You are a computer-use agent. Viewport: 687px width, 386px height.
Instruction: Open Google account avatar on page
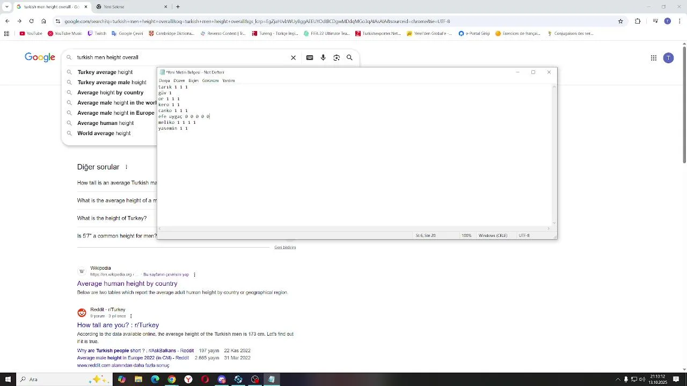coord(668,58)
